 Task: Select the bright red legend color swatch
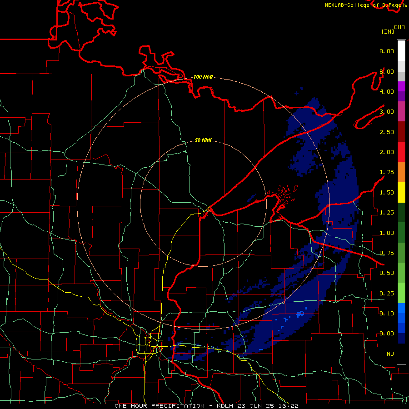pyautogui.click(x=401, y=152)
